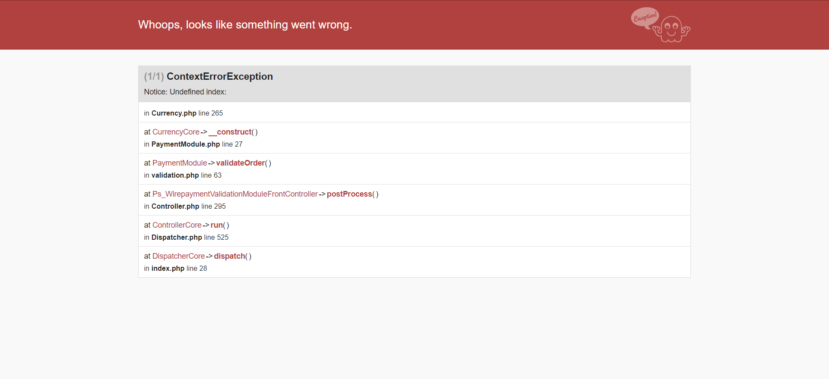Viewport: 829px width, 379px height.
Task: Click the "Whoops, looks like something went wrong" heading
Action: (x=245, y=25)
